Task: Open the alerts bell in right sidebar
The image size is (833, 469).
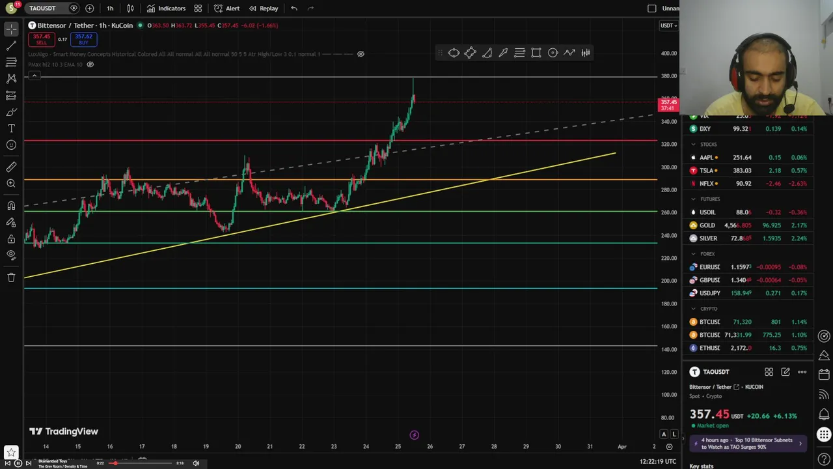Action: 824,414
